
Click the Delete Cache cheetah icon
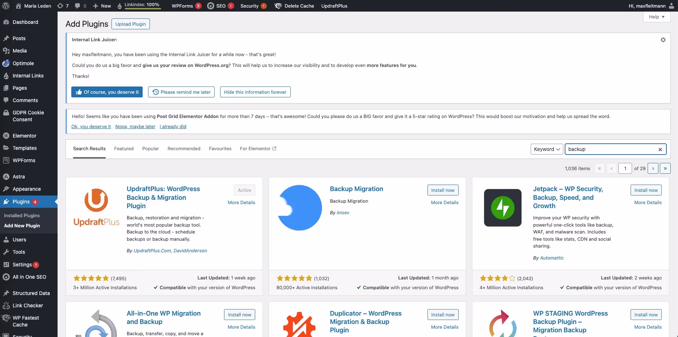[278, 6]
